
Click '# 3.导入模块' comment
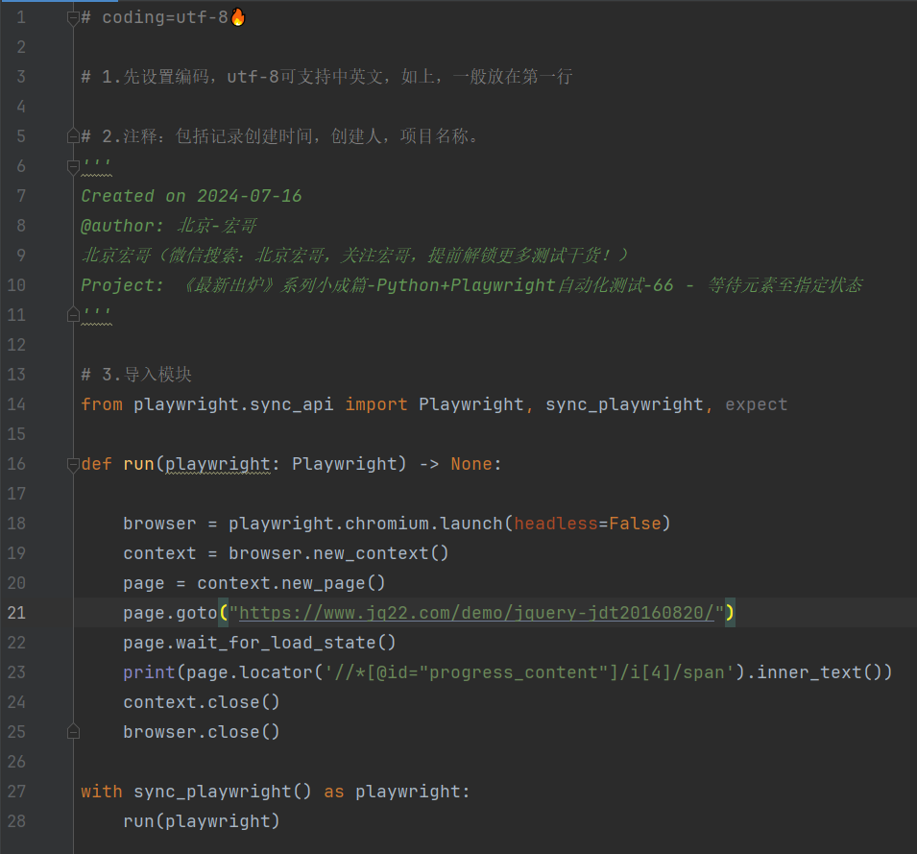[x=136, y=375]
